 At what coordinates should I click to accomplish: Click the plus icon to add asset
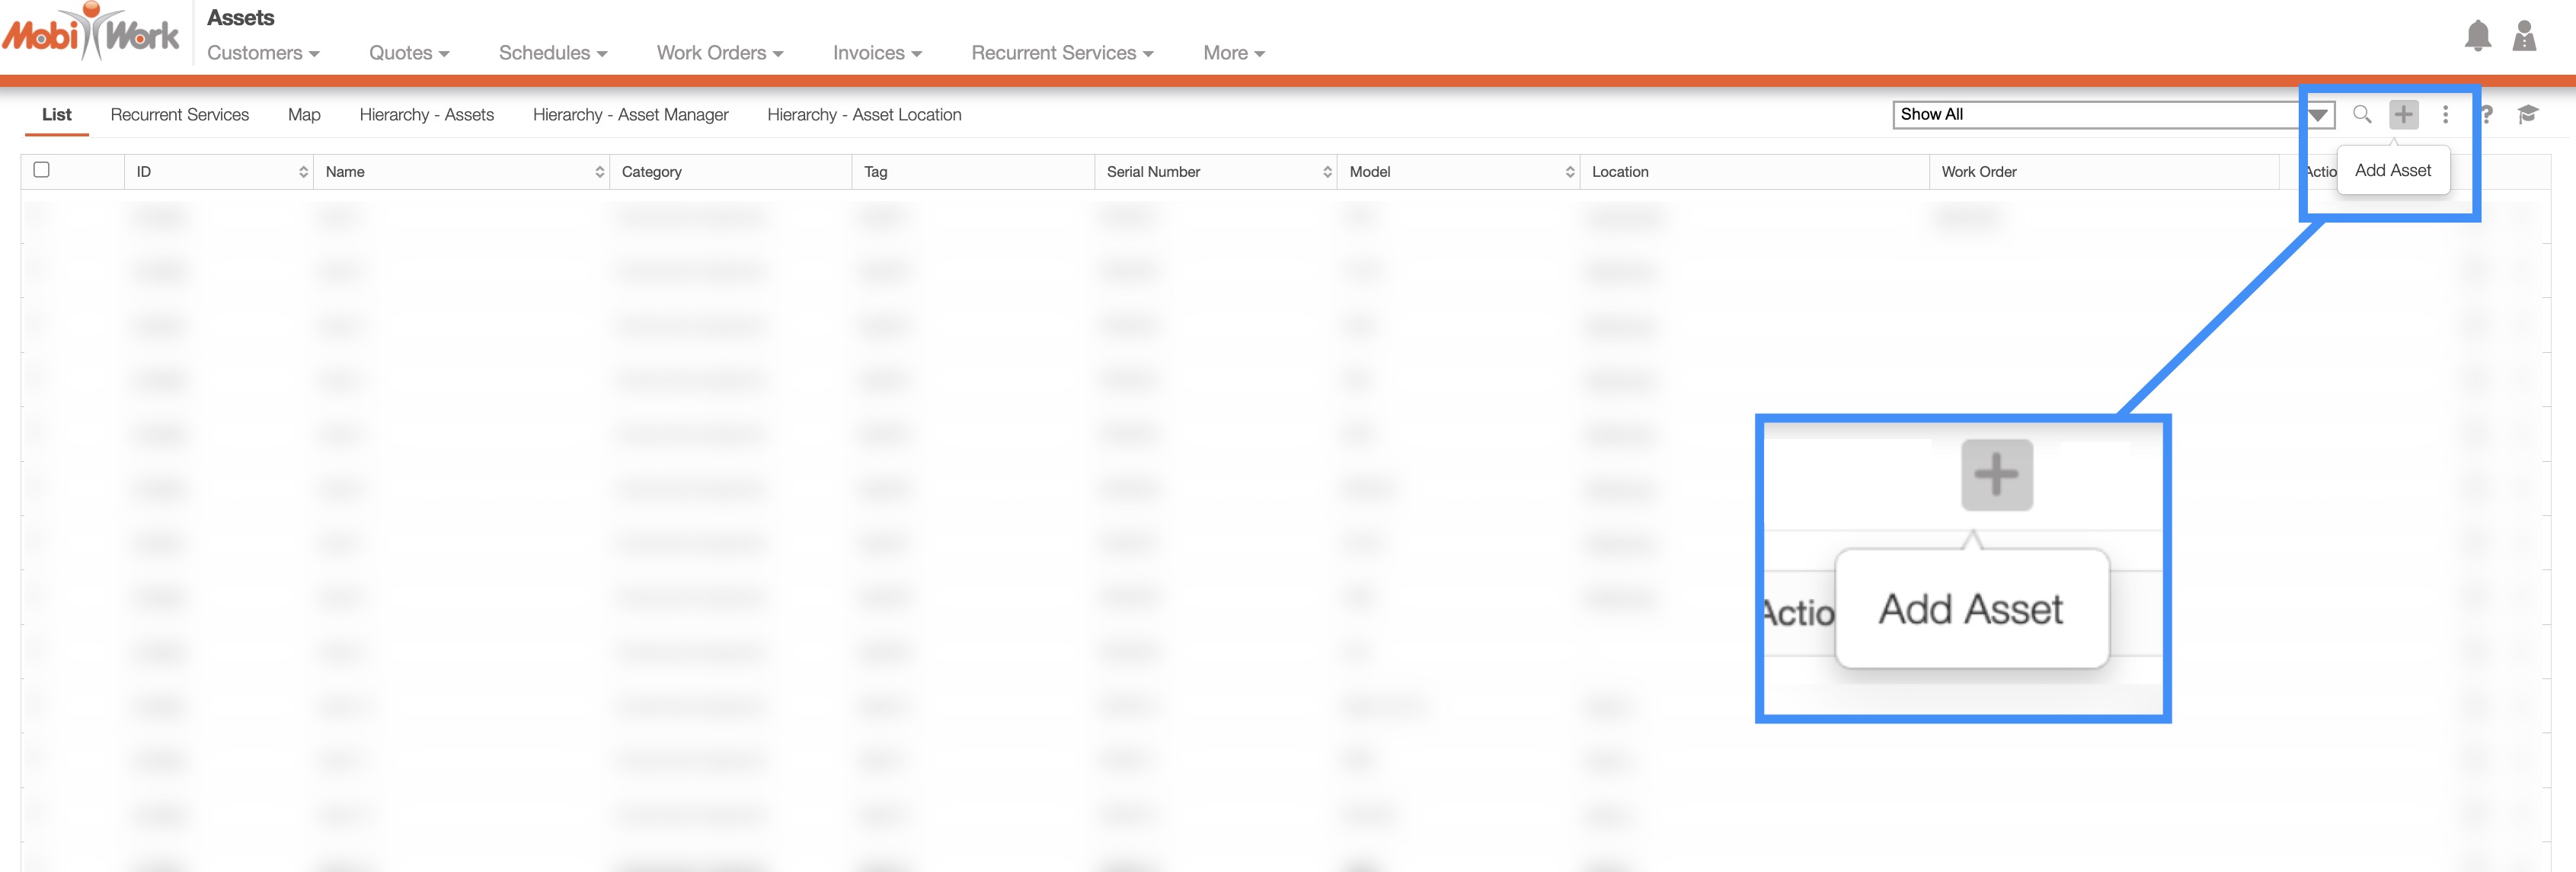[2403, 114]
